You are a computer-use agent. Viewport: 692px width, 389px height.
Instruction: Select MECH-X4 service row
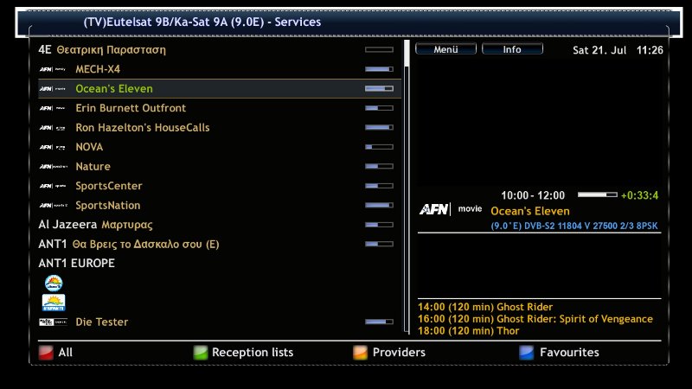(x=220, y=69)
